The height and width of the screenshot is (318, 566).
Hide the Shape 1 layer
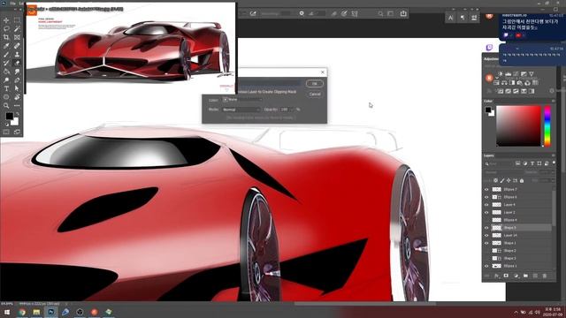pos(486,243)
